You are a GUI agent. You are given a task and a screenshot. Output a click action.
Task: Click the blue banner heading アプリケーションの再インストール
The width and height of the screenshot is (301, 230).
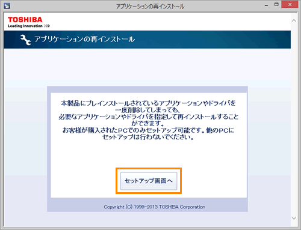[84, 39]
